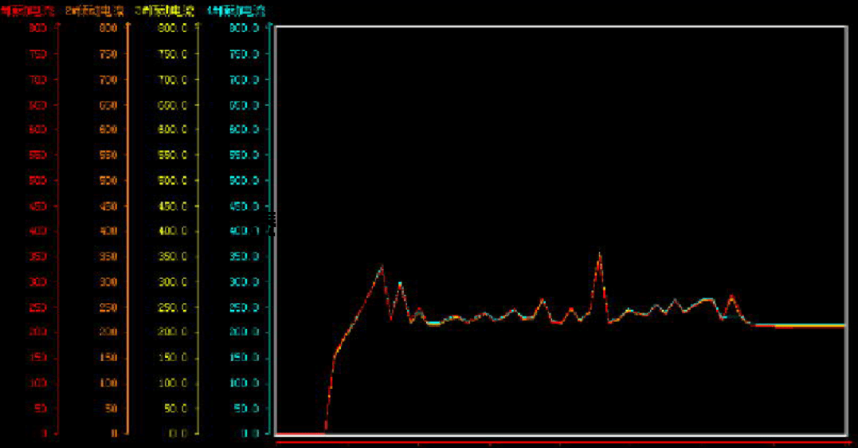
Task: Click the orange vertical axis line
Action: coord(127,231)
